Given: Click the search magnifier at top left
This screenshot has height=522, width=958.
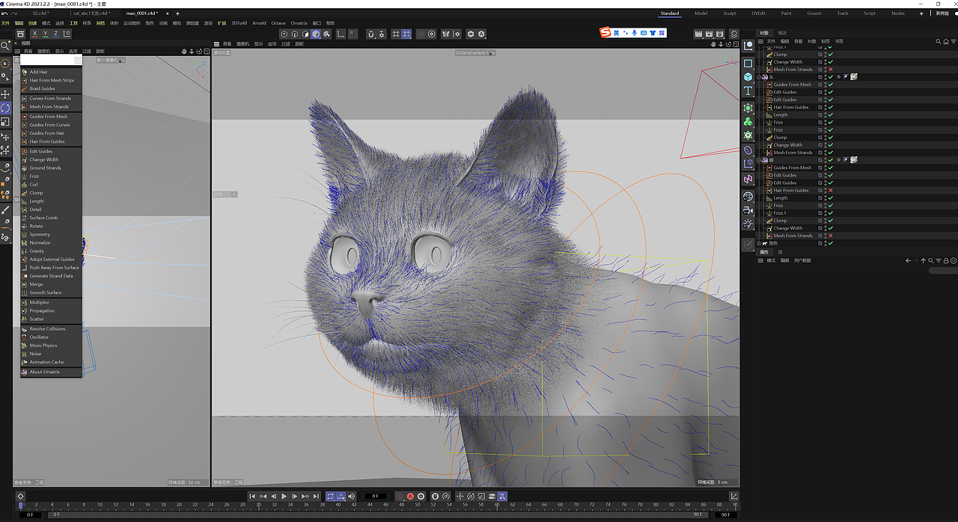Looking at the screenshot, I should tap(5, 46).
